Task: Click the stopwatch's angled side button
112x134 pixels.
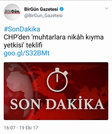Action: click(66, 73)
